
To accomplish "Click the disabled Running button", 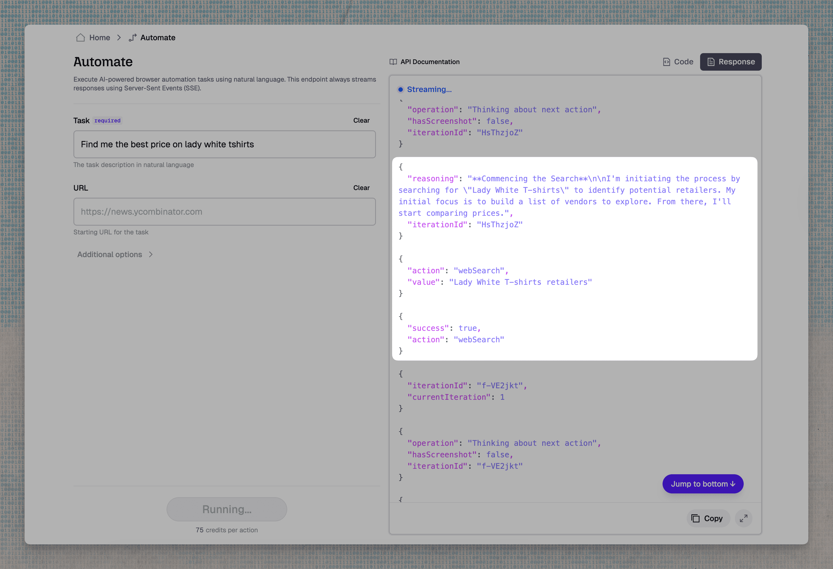I will tap(227, 509).
